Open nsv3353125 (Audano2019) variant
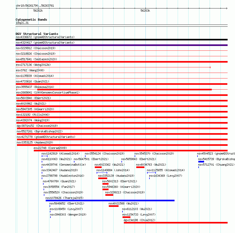The height and width of the screenshot is (233, 235). (x=35, y=142)
